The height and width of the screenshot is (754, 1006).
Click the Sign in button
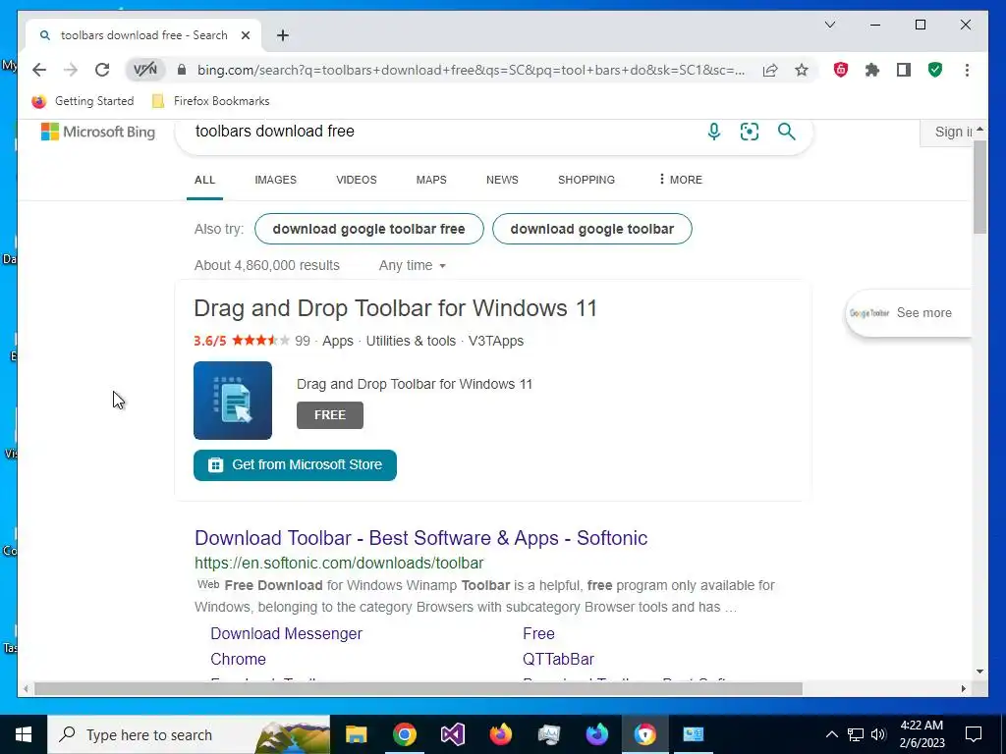[948, 132]
